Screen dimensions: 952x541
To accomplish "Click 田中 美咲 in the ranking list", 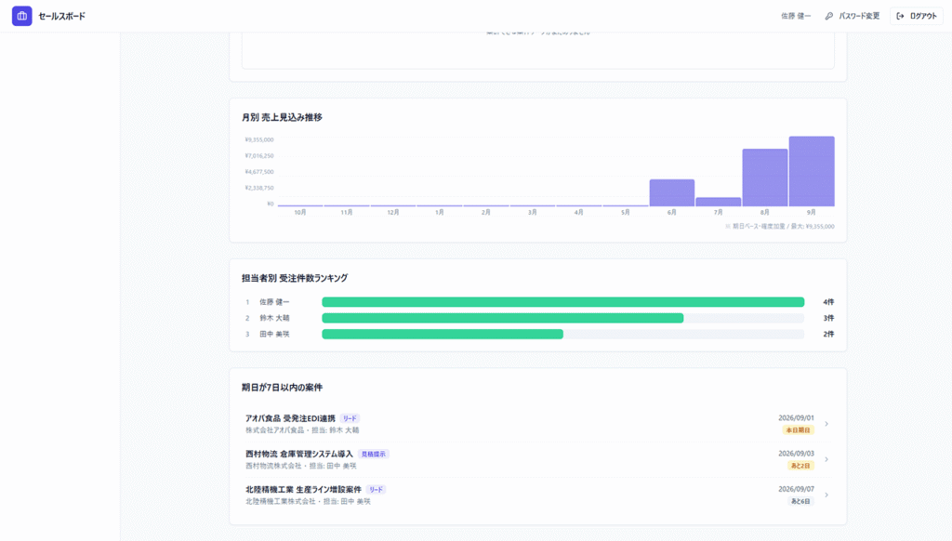I will click(x=274, y=334).
